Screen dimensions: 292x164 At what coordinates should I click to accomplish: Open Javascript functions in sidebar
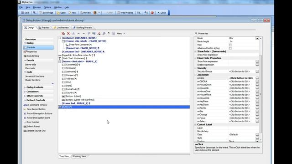[35, 76]
